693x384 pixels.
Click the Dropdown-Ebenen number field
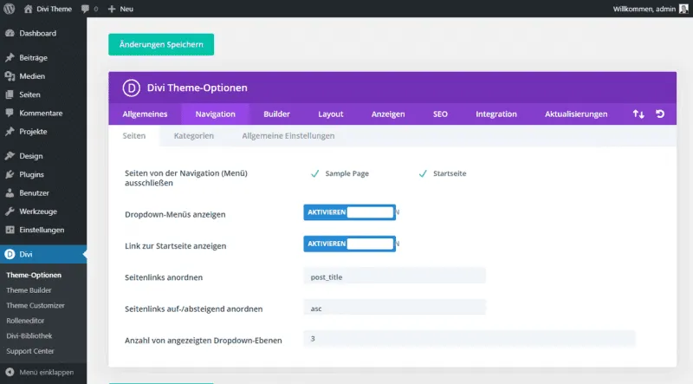(470, 339)
